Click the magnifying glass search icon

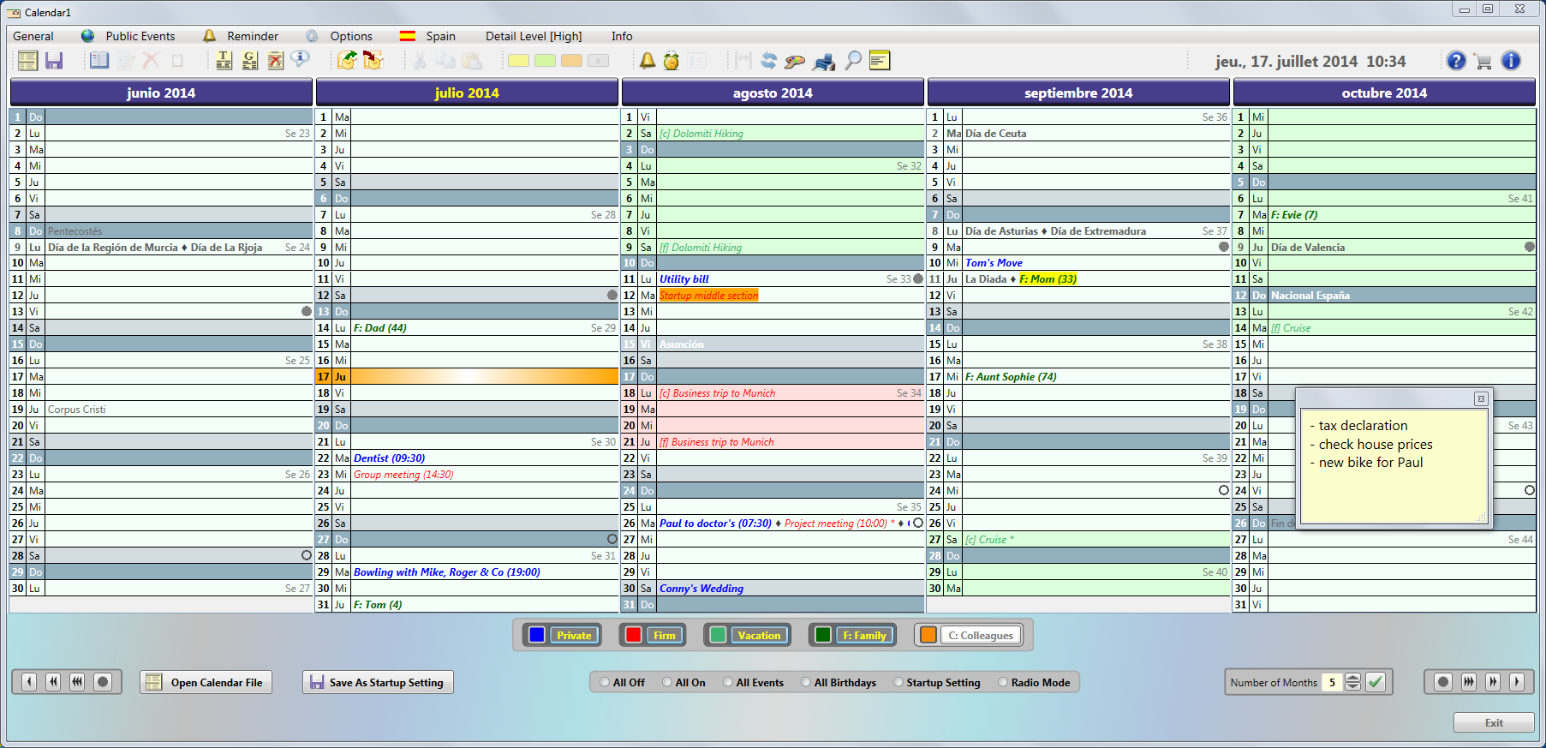(853, 61)
